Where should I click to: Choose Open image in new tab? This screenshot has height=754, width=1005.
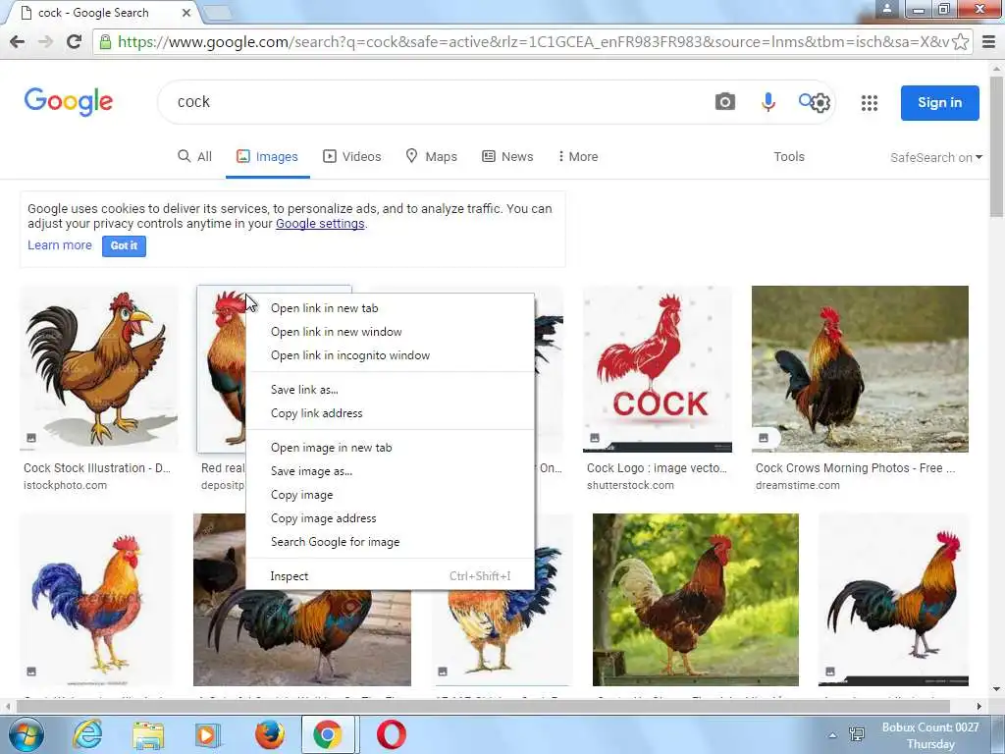coord(390,448)
